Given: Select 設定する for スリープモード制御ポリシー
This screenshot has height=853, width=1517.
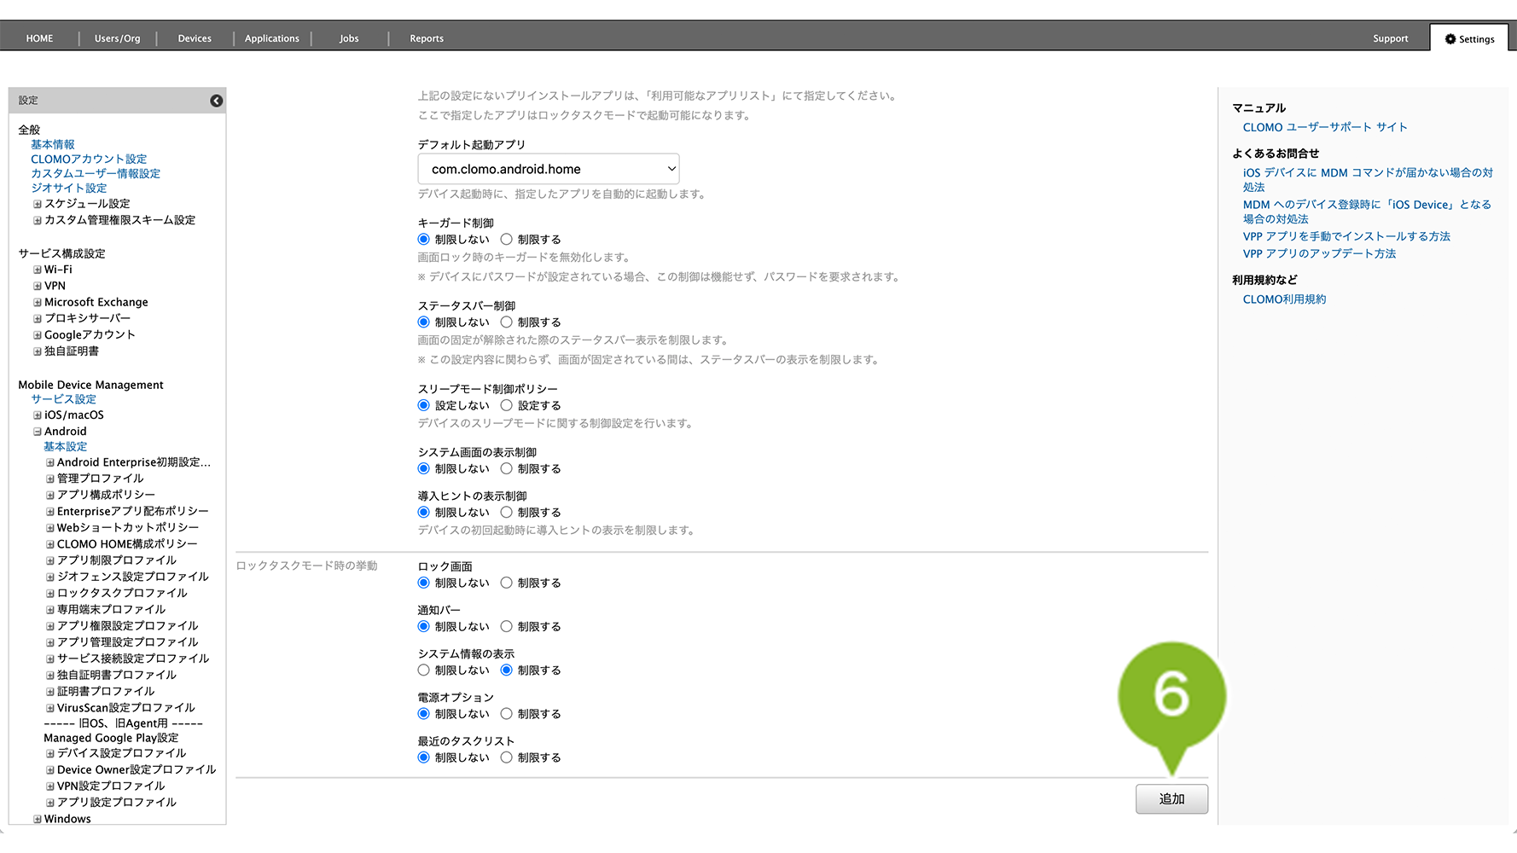Looking at the screenshot, I should point(507,406).
